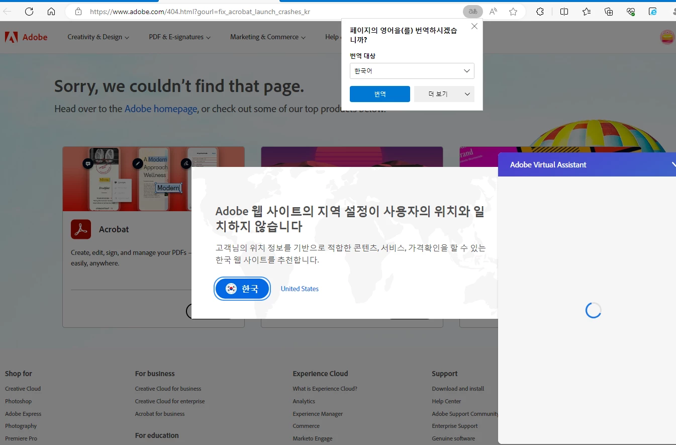This screenshot has width=676, height=445.
Task: Open Download and install link
Action: [458, 389]
